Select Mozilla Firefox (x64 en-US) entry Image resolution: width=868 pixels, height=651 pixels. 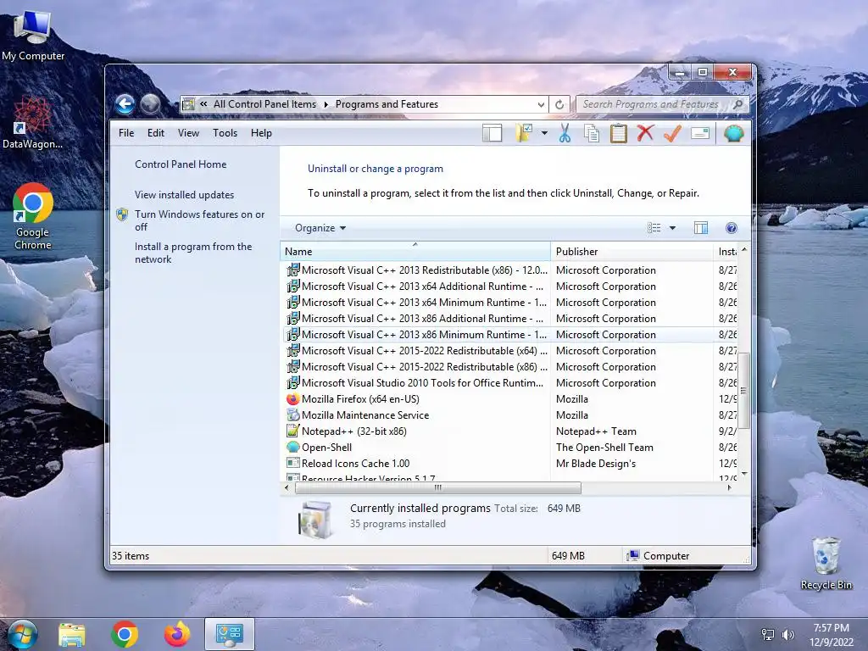[x=509, y=399]
